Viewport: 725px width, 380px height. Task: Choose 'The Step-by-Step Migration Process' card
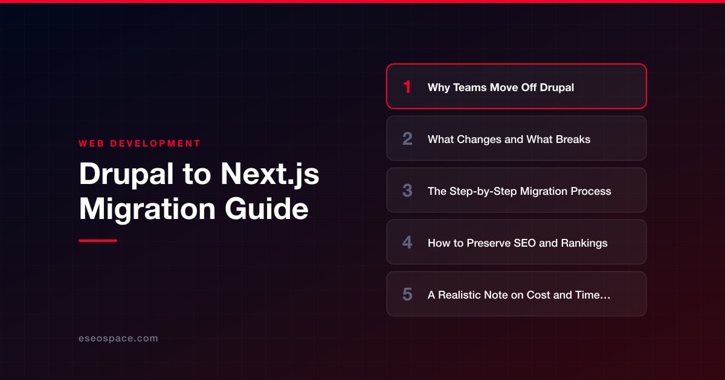[x=517, y=190]
